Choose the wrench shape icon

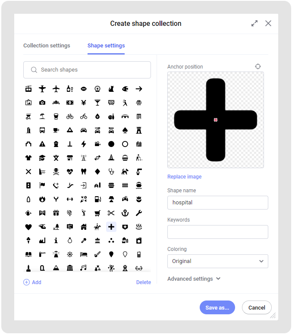[x=139, y=213]
